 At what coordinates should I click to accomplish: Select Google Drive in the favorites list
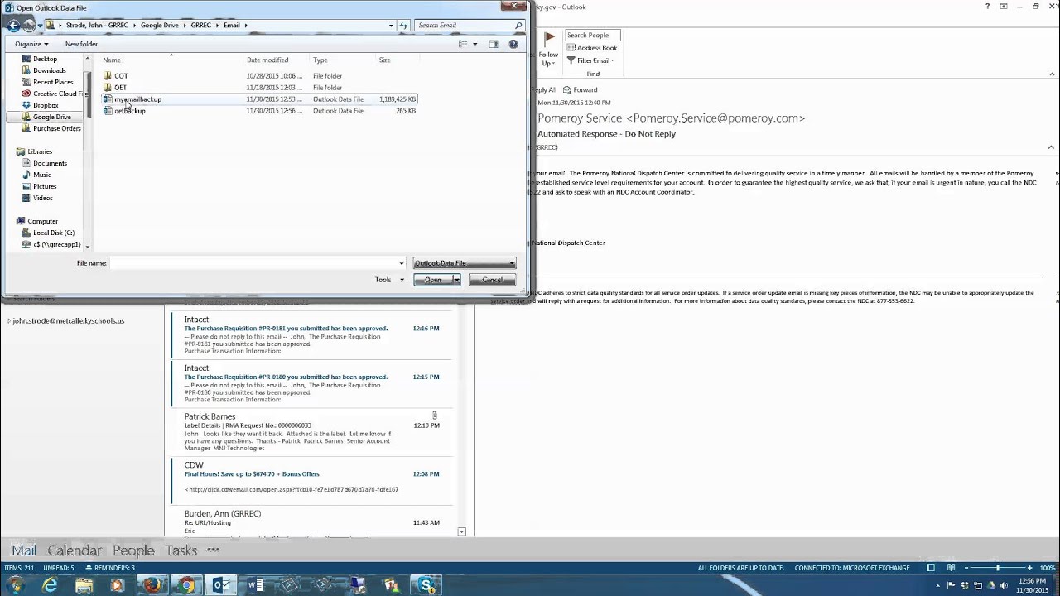51,117
